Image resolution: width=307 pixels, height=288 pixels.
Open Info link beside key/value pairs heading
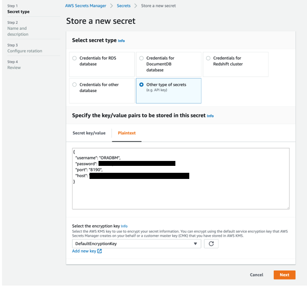[x=210, y=116]
